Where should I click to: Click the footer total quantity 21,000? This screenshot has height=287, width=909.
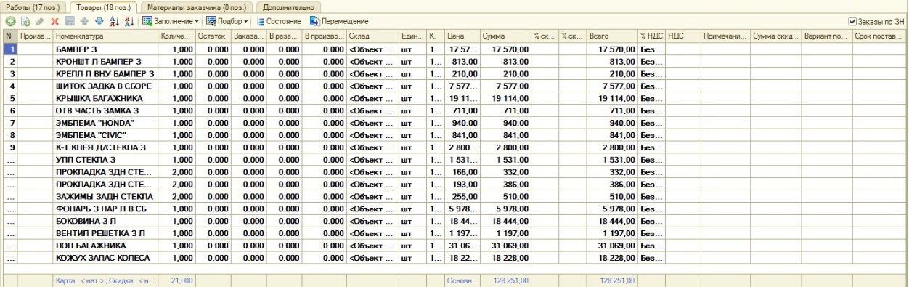point(176,280)
